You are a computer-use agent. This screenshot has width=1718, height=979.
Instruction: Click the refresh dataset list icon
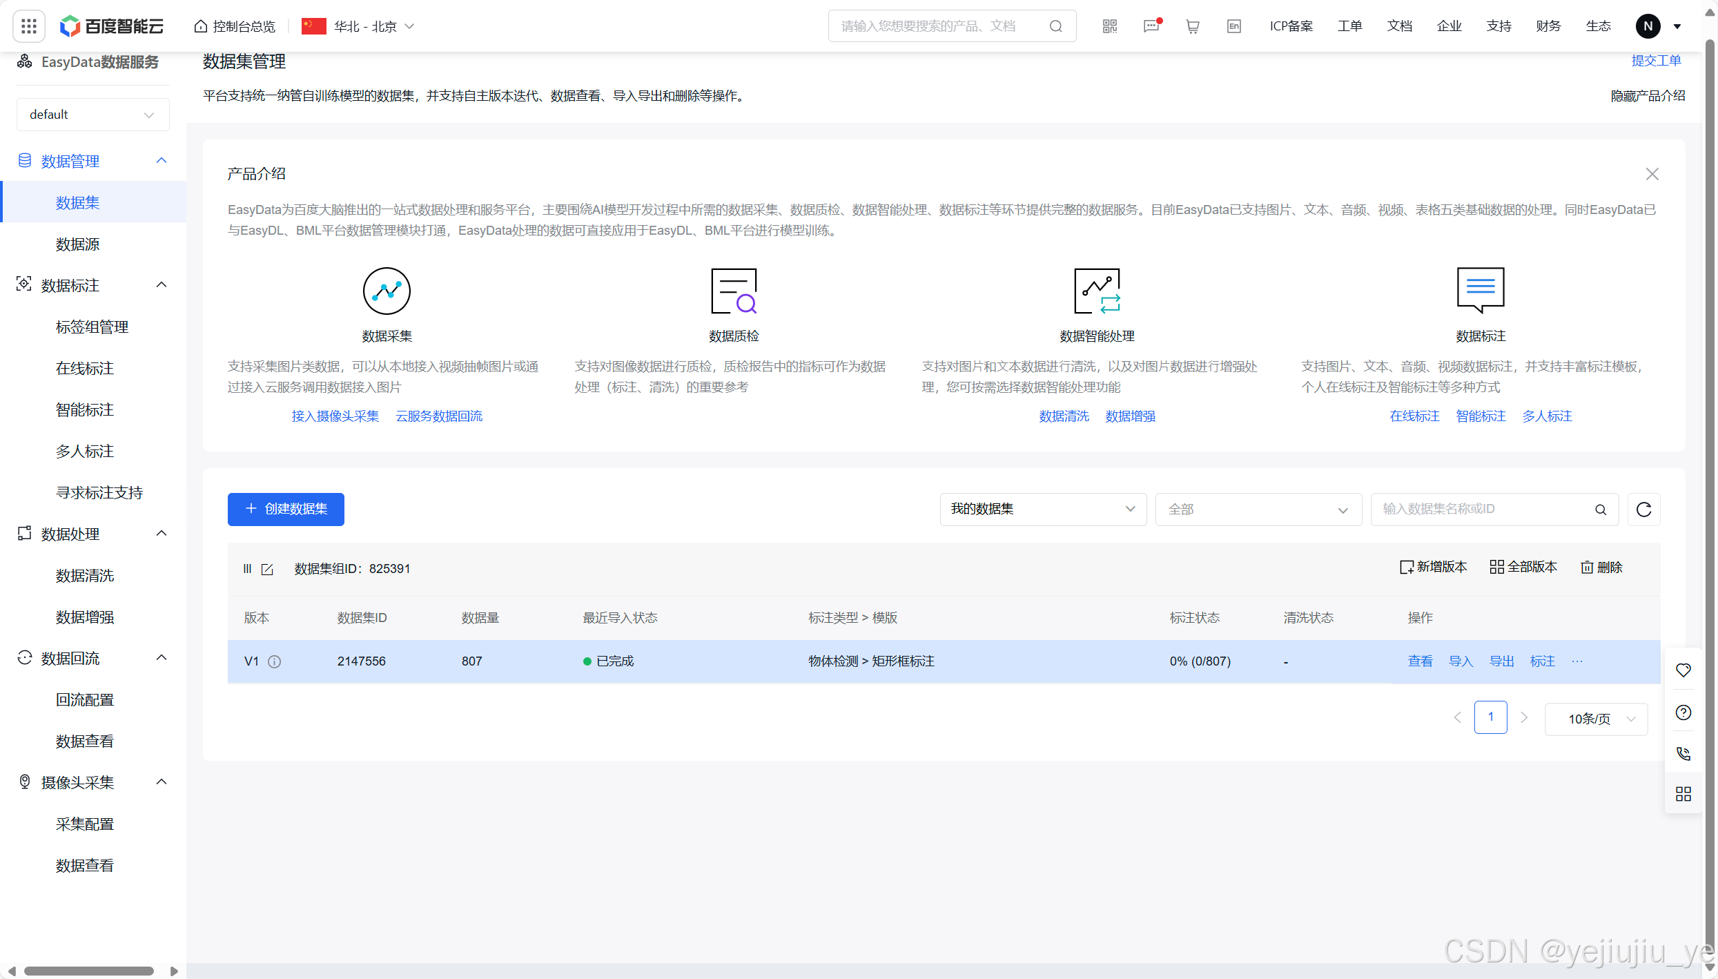tap(1643, 510)
